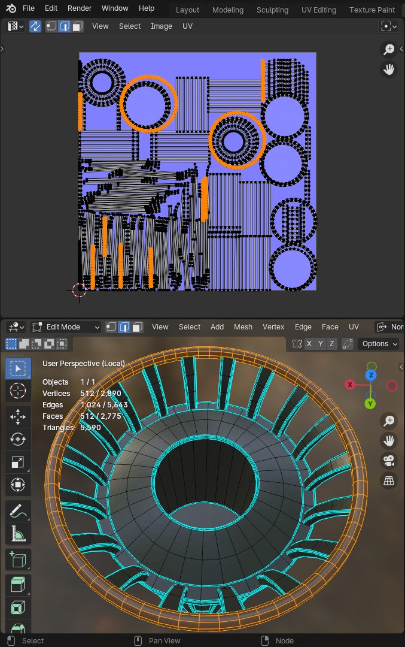Enable vertex select mode in 3D viewport
This screenshot has width=405, height=647.
[x=111, y=327]
